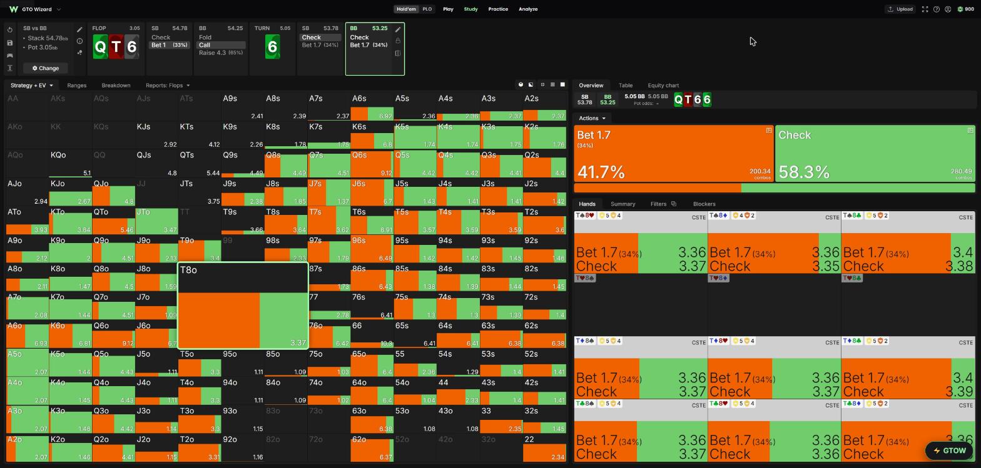Expand the Strategy + EV dropdown
The width and height of the screenshot is (981, 468).
(32, 85)
